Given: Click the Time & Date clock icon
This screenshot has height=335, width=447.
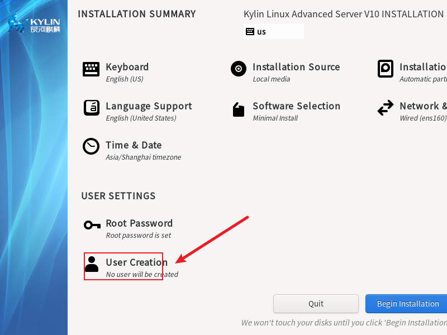Looking at the screenshot, I should point(91,146).
